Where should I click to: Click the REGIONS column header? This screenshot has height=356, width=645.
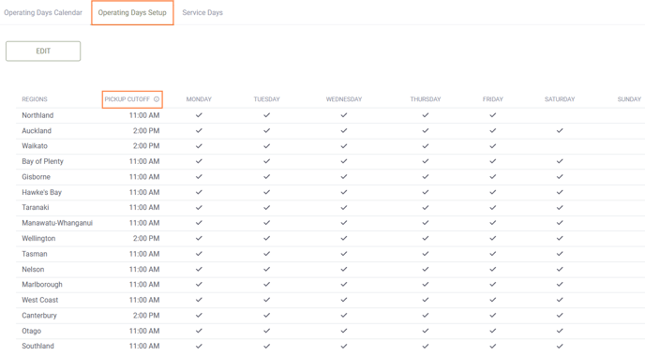35,99
